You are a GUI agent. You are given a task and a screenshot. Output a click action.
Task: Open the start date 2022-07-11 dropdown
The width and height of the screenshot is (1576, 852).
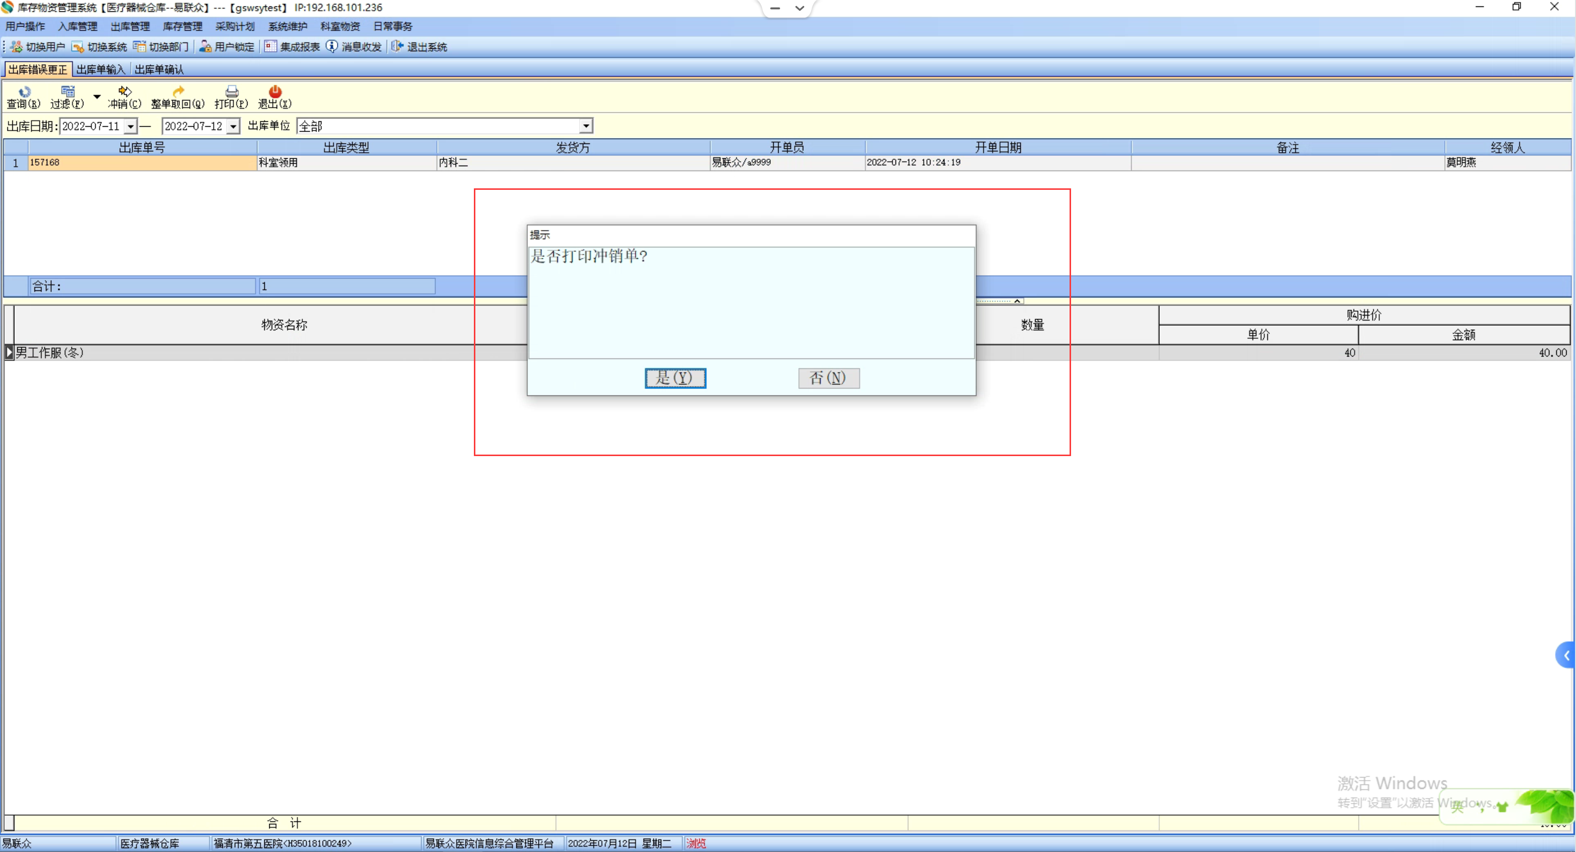pyautogui.click(x=130, y=127)
